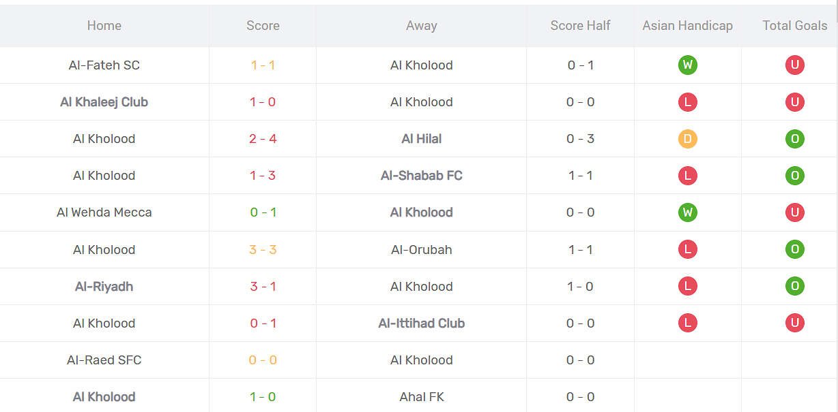838x412 pixels.
Task: Click the green O total goals badge for Al Hilal match
Action: point(794,139)
